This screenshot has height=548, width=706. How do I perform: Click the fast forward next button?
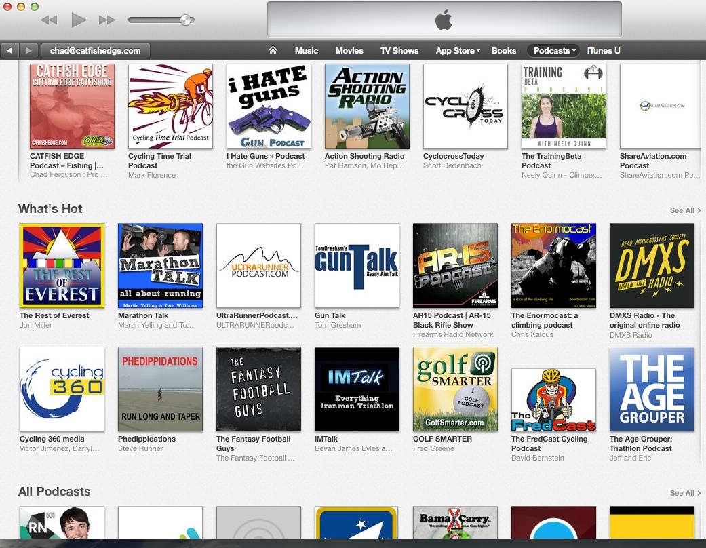coord(107,20)
